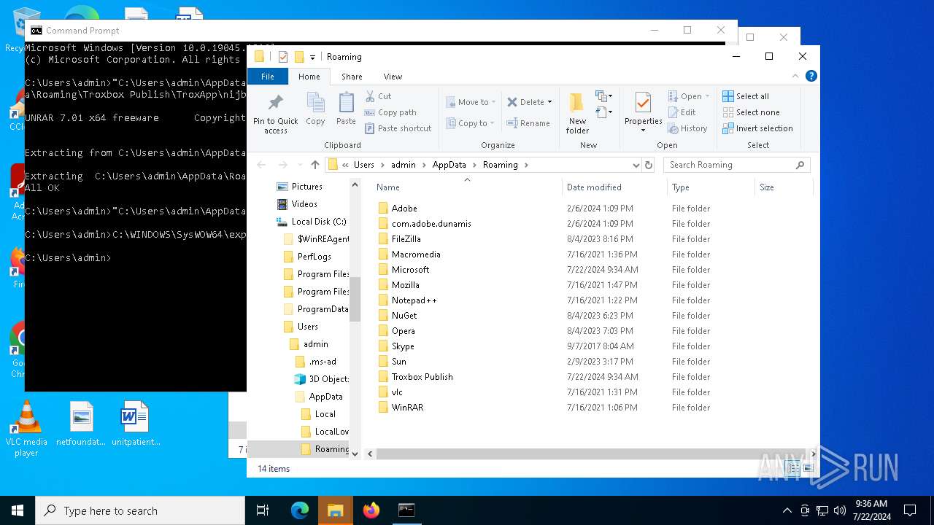Click Select all in ribbon
This screenshot has height=525, width=934.
point(746,96)
